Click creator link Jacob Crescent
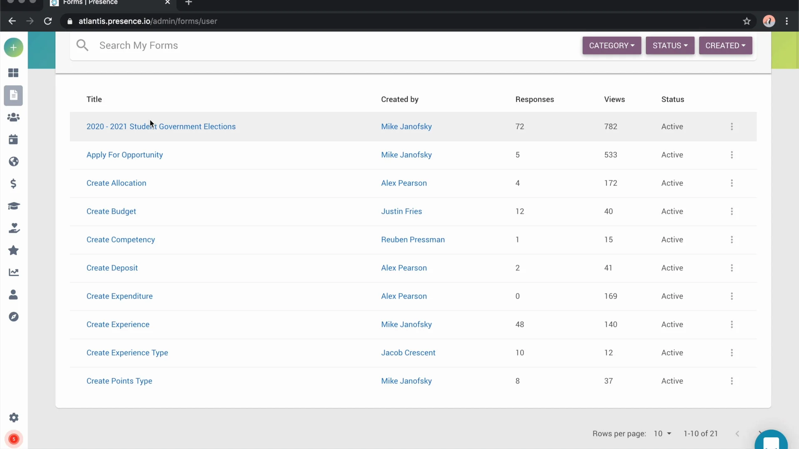This screenshot has width=799, height=449. click(408, 353)
